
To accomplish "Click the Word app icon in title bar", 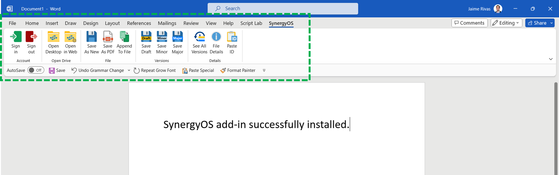I will (10, 9).
